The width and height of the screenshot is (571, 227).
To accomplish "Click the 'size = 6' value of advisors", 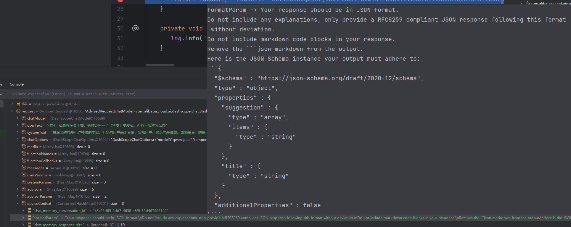I will point(87,189).
